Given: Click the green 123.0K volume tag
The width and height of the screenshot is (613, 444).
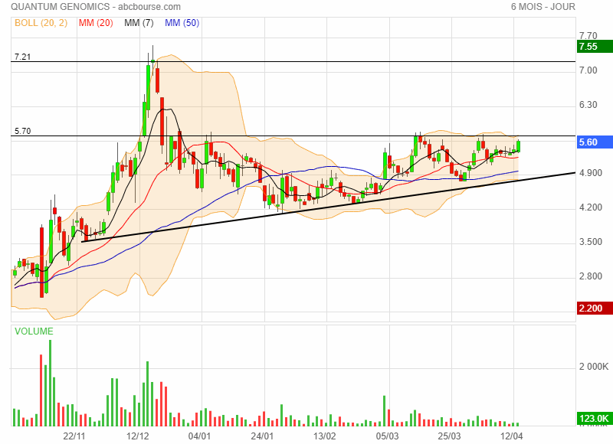Looking at the screenshot, I should click(x=595, y=419).
